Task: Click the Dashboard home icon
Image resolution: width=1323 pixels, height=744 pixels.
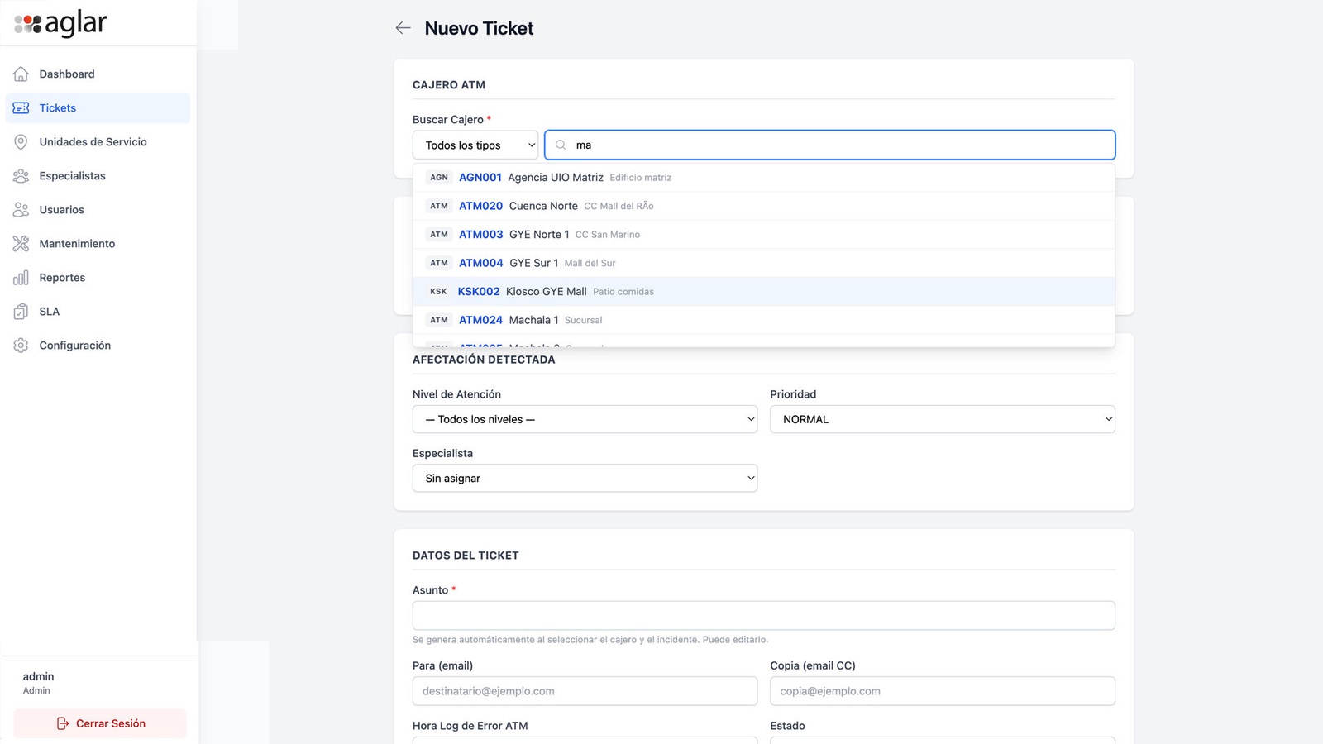Action: pyautogui.click(x=21, y=74)
